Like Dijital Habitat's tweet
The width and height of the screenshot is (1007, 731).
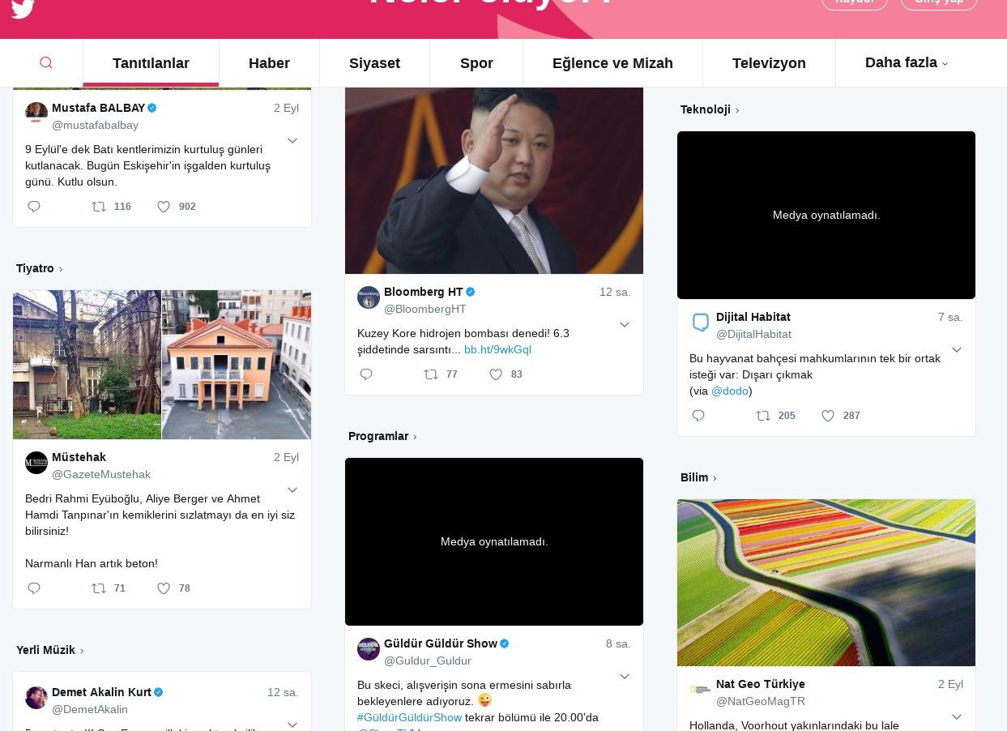click(828, 416)
